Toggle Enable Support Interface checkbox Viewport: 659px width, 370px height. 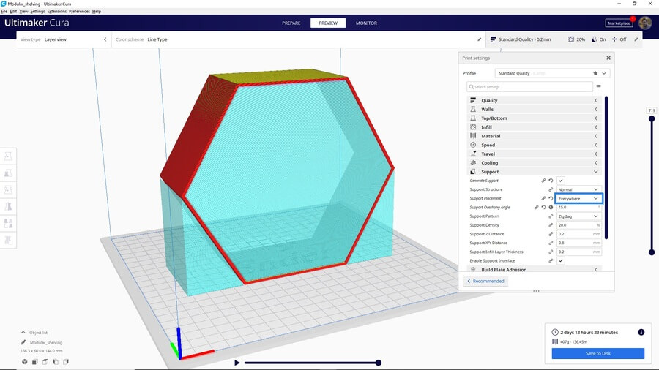pos(561,260)
